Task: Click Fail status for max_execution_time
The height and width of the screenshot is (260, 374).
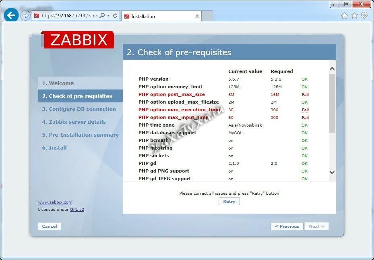Action: pos(305,110)
